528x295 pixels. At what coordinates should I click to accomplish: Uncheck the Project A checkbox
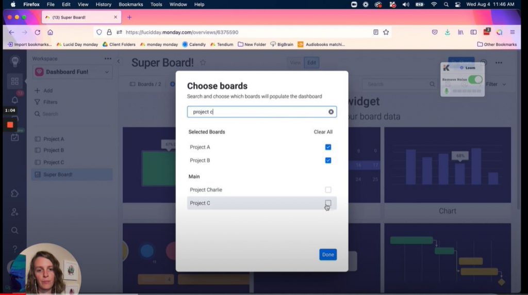click(328, 147)
